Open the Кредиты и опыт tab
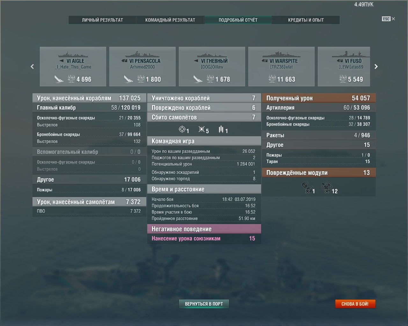408x326 pixels. (306, 20)
